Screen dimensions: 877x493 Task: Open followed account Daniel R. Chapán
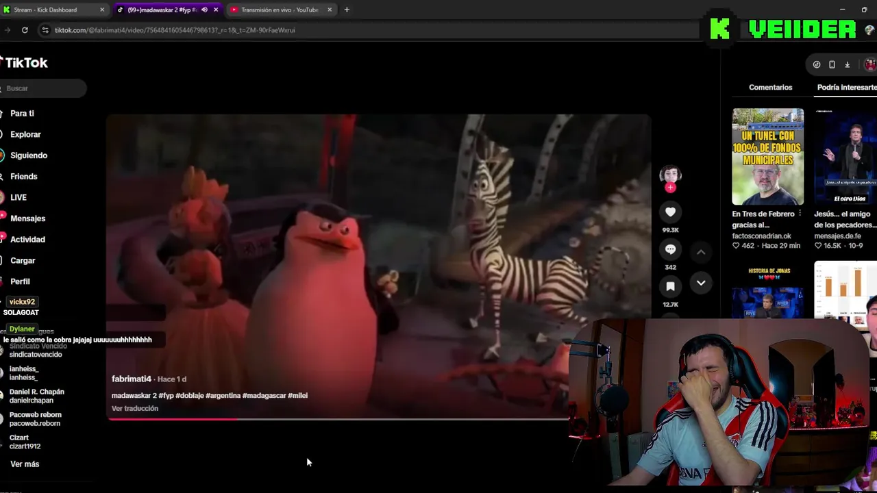(37, 396)
